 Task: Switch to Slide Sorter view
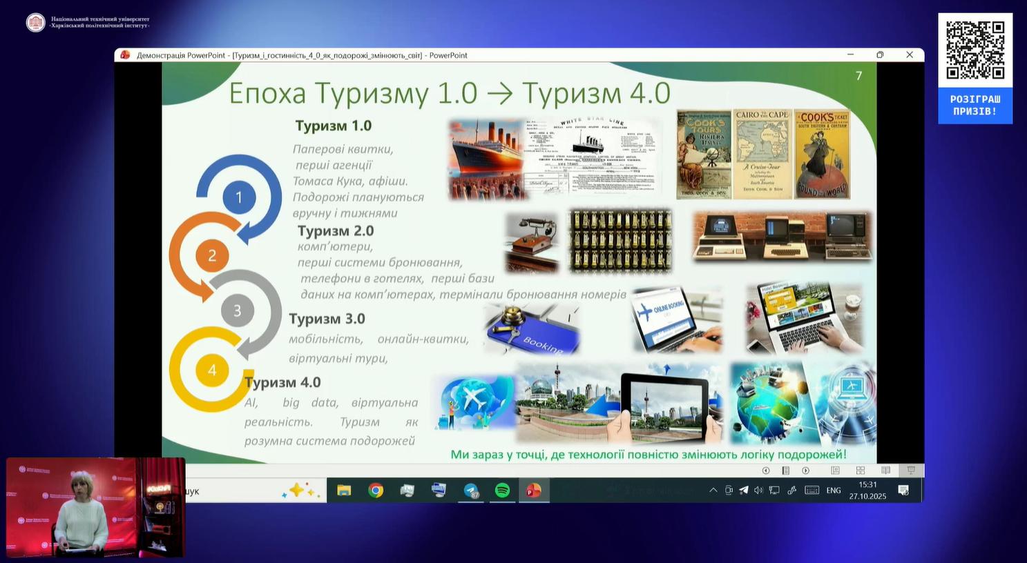(861, 471)
